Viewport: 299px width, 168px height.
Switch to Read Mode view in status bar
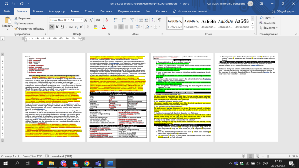(x=244, y=156)
